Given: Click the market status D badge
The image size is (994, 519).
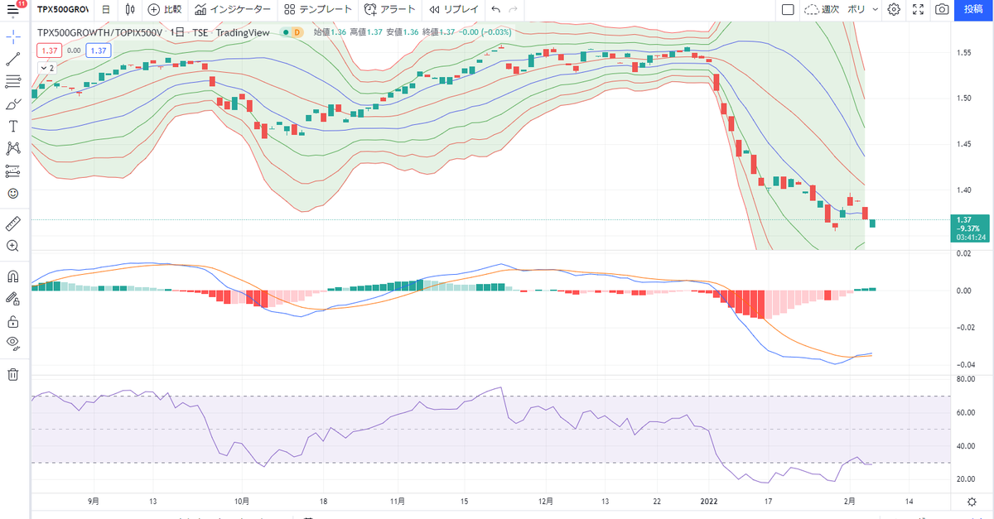Looking at the screenshot, I should pyautogui.click(x=297, y=32).
